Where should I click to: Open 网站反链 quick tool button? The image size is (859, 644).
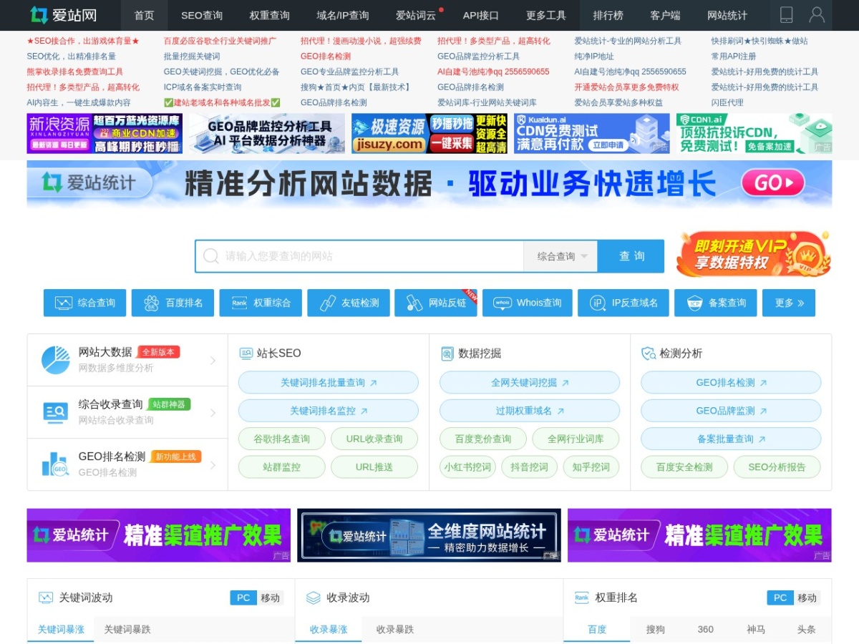tap(436, 303)
